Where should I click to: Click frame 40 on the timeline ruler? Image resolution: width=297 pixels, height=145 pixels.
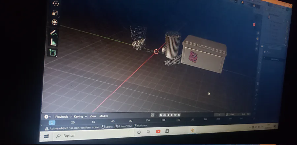[93, 122]
